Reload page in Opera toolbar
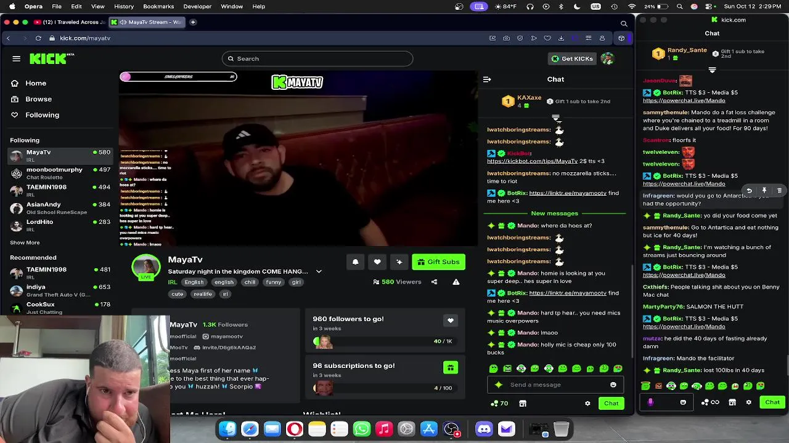The image size is (789, 443). point(38,38)
